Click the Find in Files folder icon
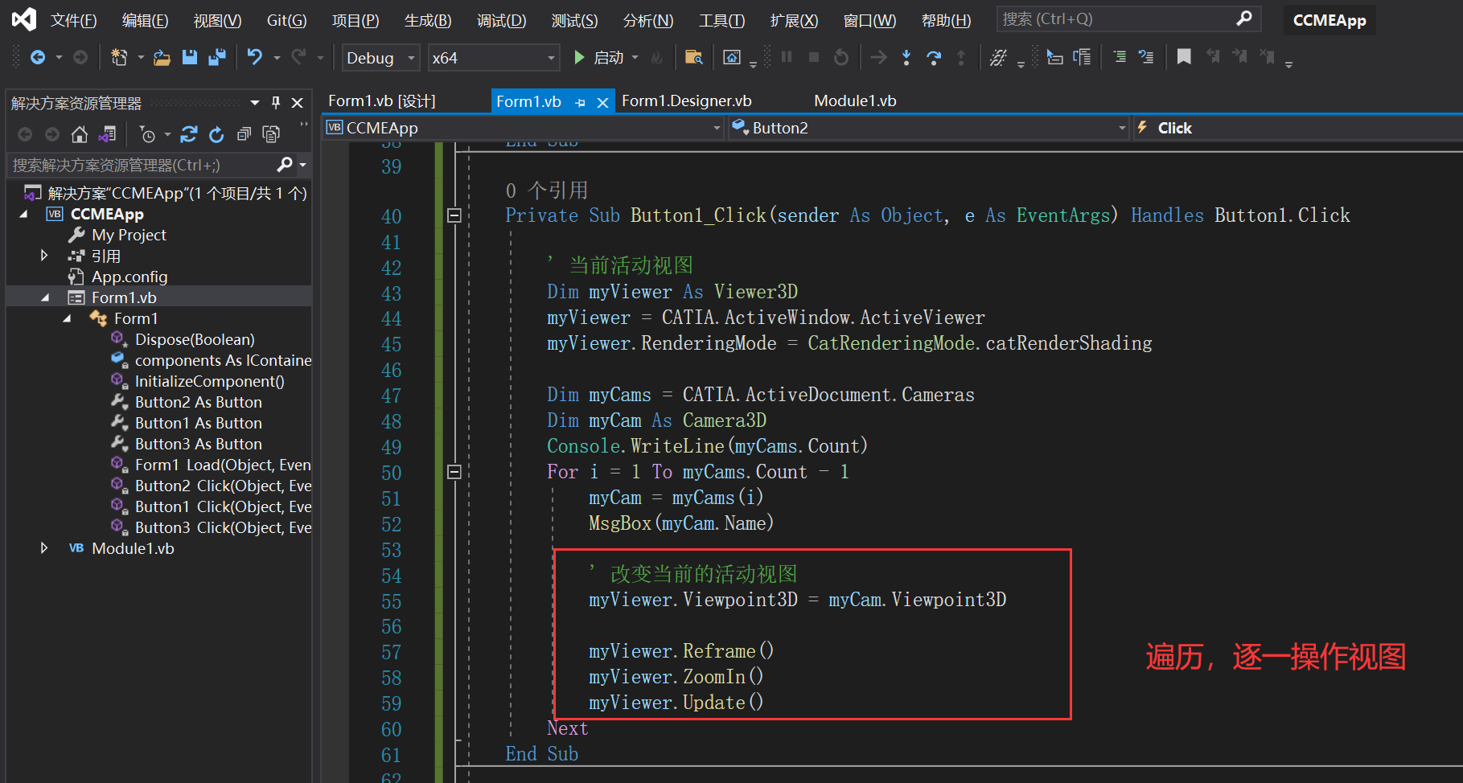This screenshot has width=1463, height=783. [x=693, y=57]
